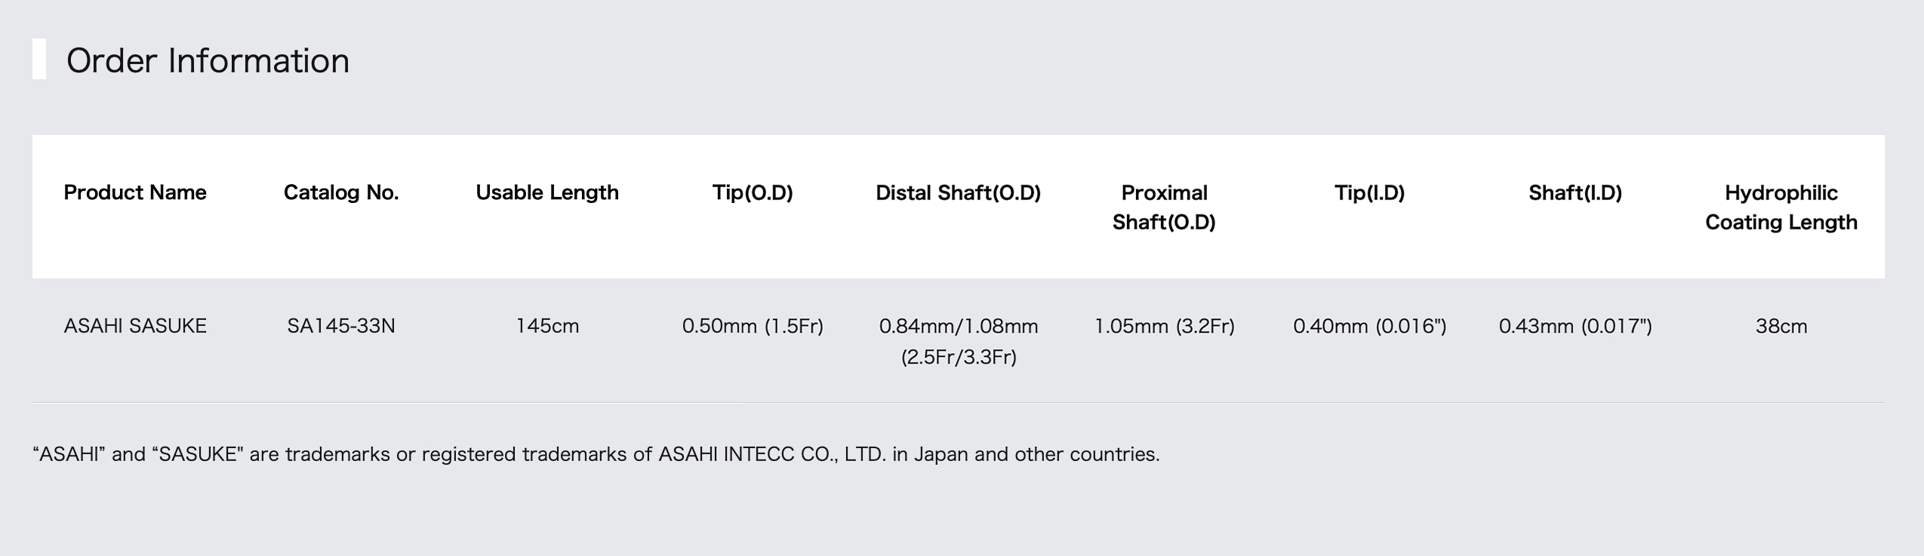The width and height of the screenshot is (1924, 556).
Task: Select the 0.43mm (0.017") shaft I.D value
Action: coord(1575,326)
